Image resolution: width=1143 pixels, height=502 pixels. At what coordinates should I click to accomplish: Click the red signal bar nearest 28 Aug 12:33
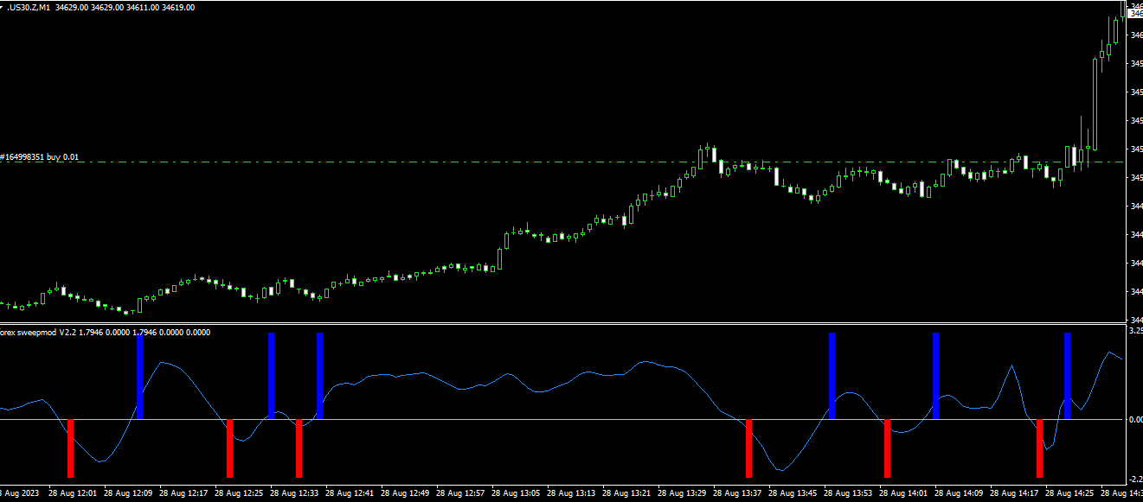(x=299, y=448)
